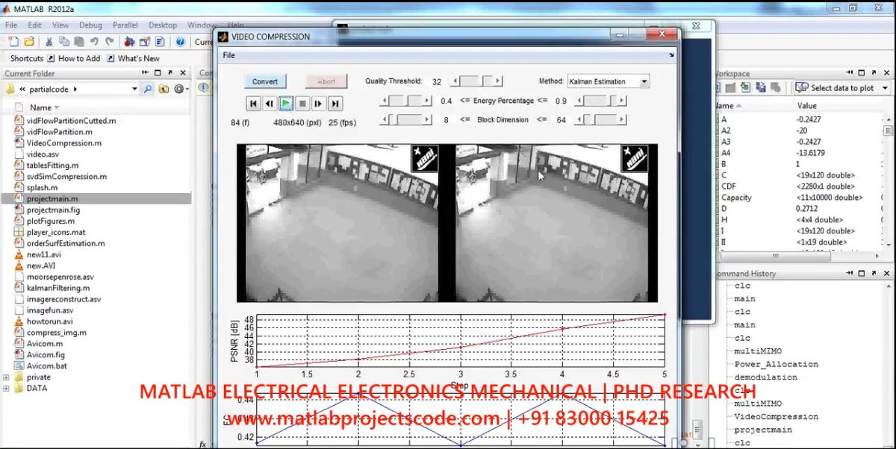Jump to last frame in video player
The height and width of the screenshot is (449, 896).
point(335,104)
